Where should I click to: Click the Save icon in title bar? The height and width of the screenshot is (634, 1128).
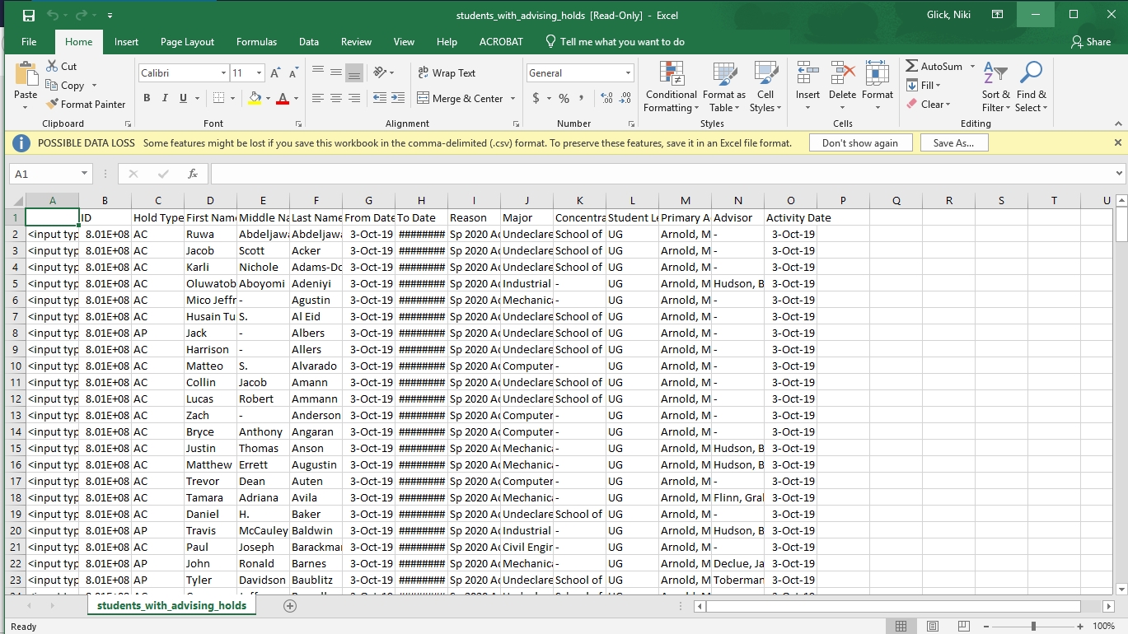coord(29,16)
